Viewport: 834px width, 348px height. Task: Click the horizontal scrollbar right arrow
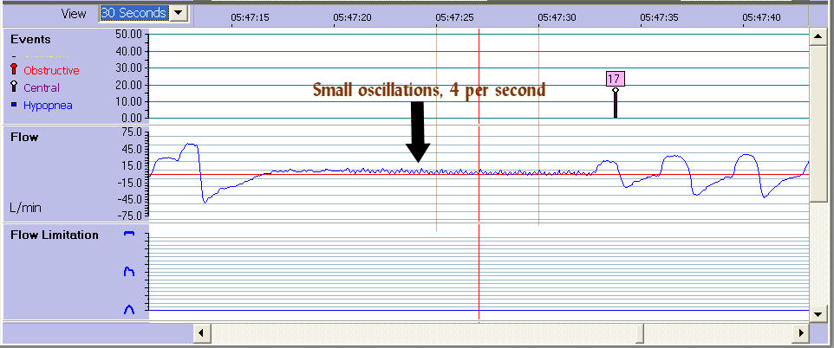(x=799, y=332)
